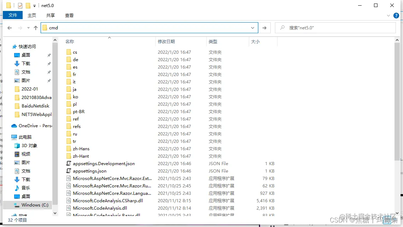Screen dimensions: 403x227
Task: Click the properties checkmark quick access icon
Action: [x=20, y=5]
